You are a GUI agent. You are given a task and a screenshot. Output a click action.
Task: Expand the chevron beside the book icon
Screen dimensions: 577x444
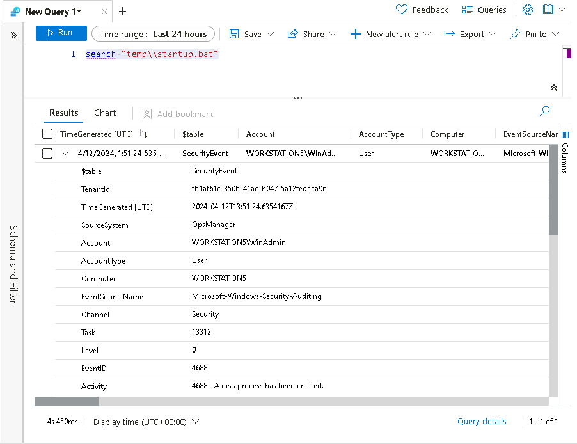(x=562, y=10)
